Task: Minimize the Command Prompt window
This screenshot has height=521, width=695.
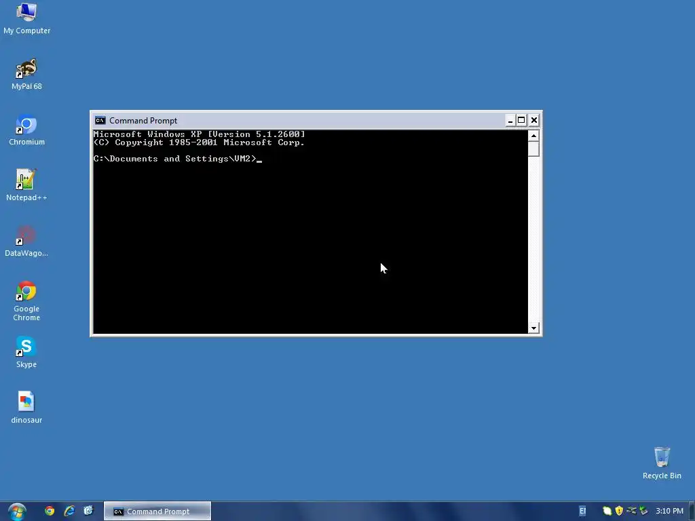Action: pos(510,121)
